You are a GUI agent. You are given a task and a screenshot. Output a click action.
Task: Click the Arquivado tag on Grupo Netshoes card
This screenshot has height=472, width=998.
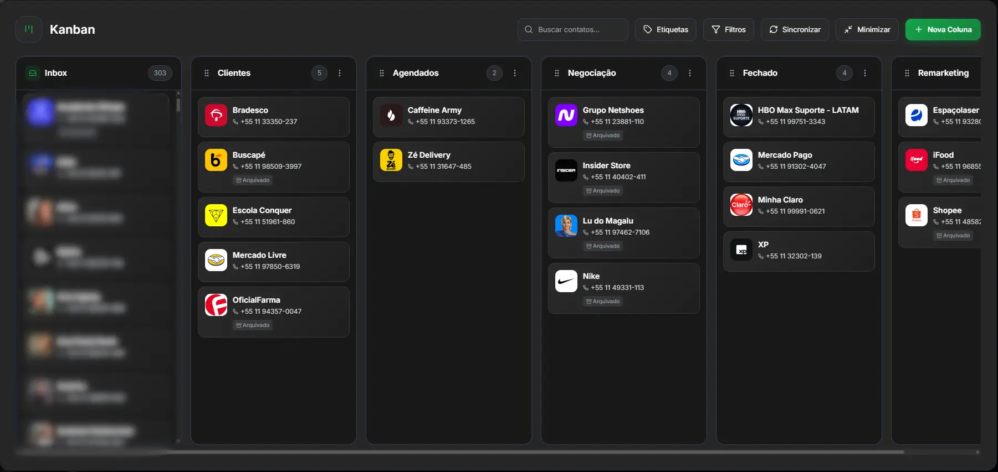(603, 136)
